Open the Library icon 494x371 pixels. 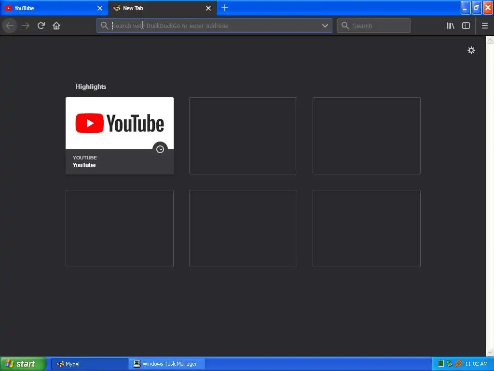pos(451,26)
